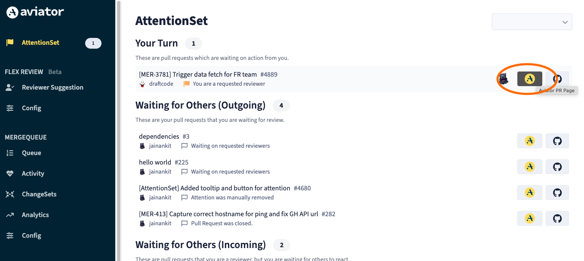Viewport: 584px width, 261px height.
Task: Open Reviewer Suggestion page
Action: (x=52, y=87)
